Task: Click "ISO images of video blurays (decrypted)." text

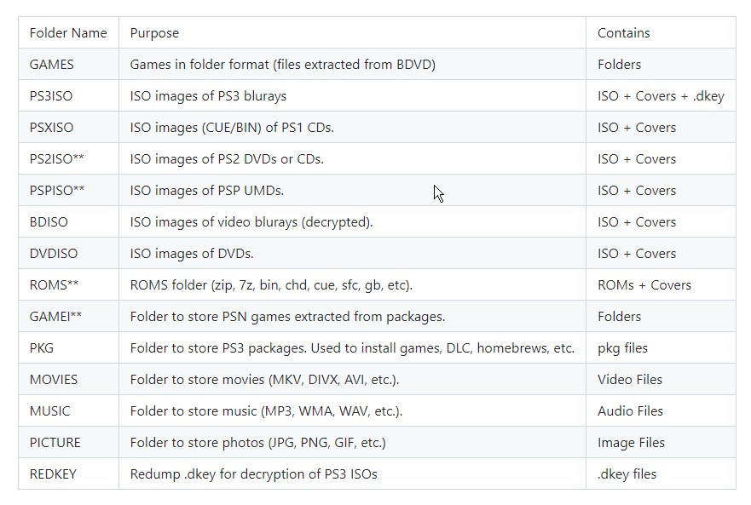Action: (x=251, y=222)
